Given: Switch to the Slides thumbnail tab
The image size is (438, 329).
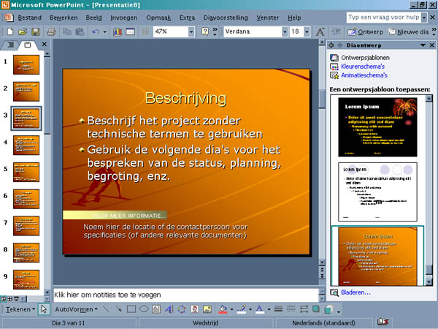Looking at the screenshot, I should click(28, 45).
